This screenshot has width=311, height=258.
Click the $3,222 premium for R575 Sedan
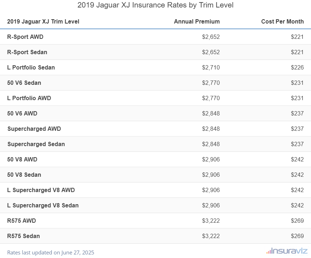(211, 236)
